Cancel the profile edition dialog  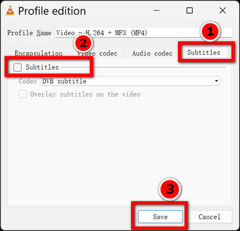[209, 217]
